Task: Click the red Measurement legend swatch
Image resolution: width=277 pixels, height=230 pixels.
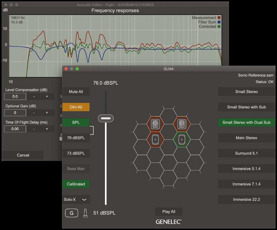Action: [x=219, y=18]
